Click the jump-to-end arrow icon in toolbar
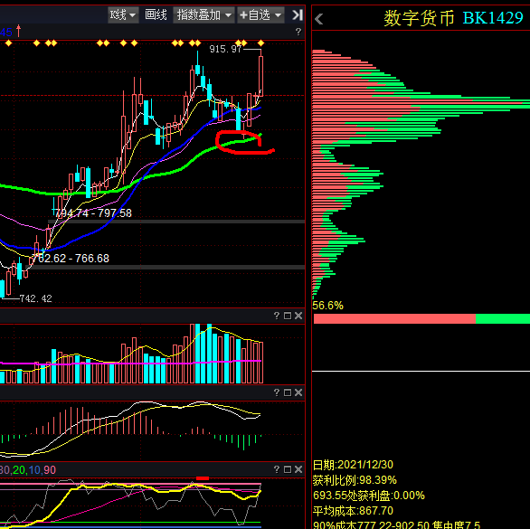Image resolution: width=530 pixels, height=529 pixels. (298, 14)
